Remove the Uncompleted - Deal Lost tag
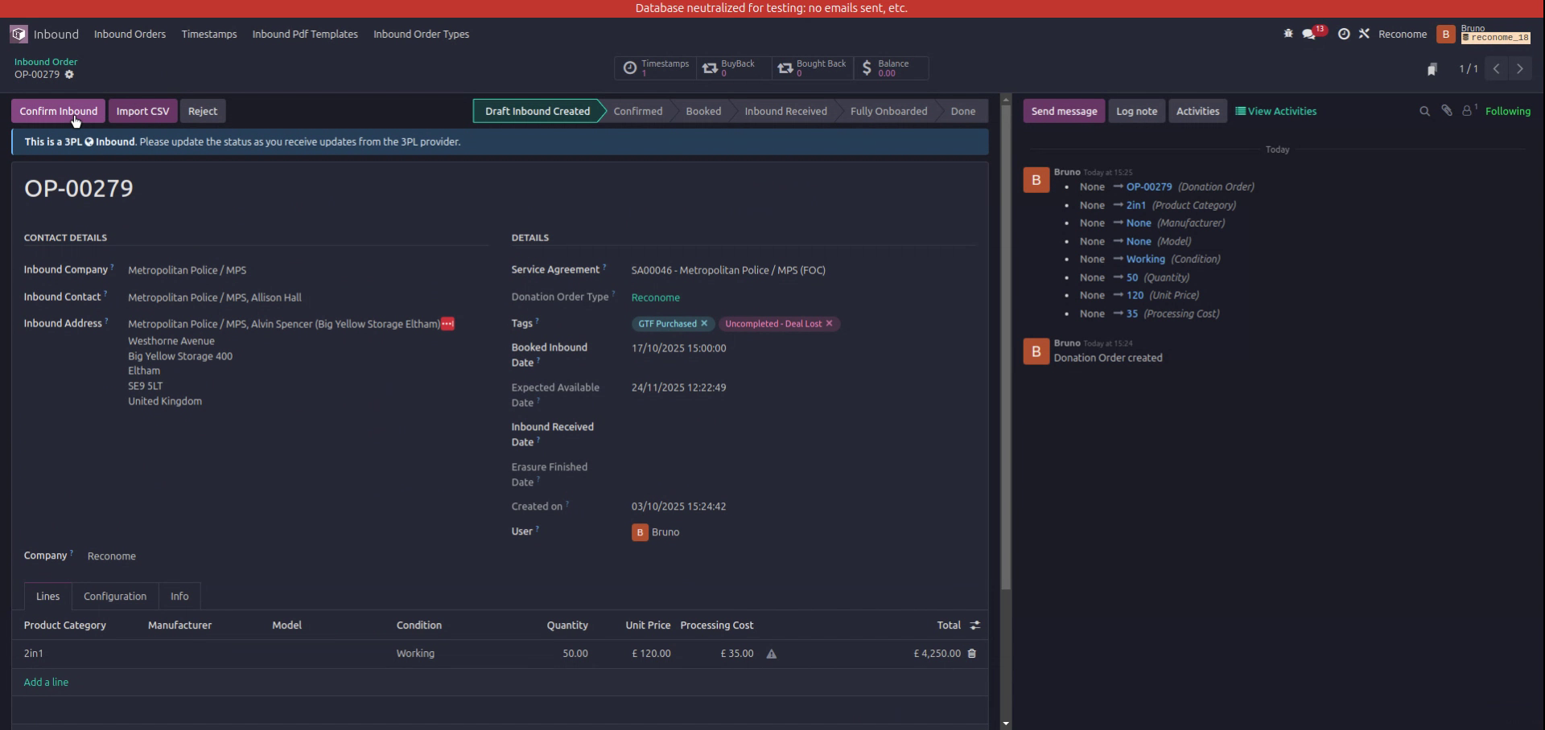This screenshot has width=1545, height=730. [x=829, y=323]
